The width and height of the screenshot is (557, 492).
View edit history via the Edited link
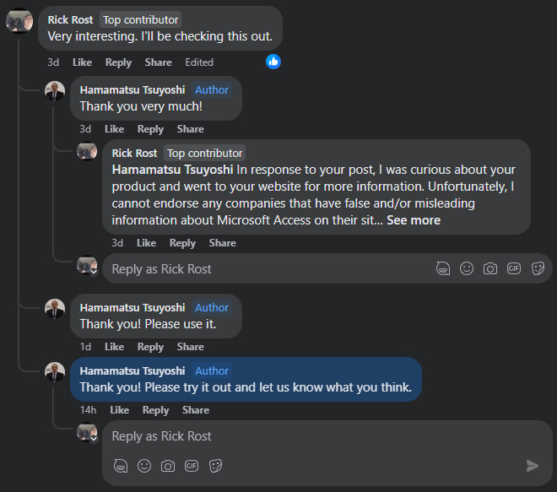[x=199, y=62]
